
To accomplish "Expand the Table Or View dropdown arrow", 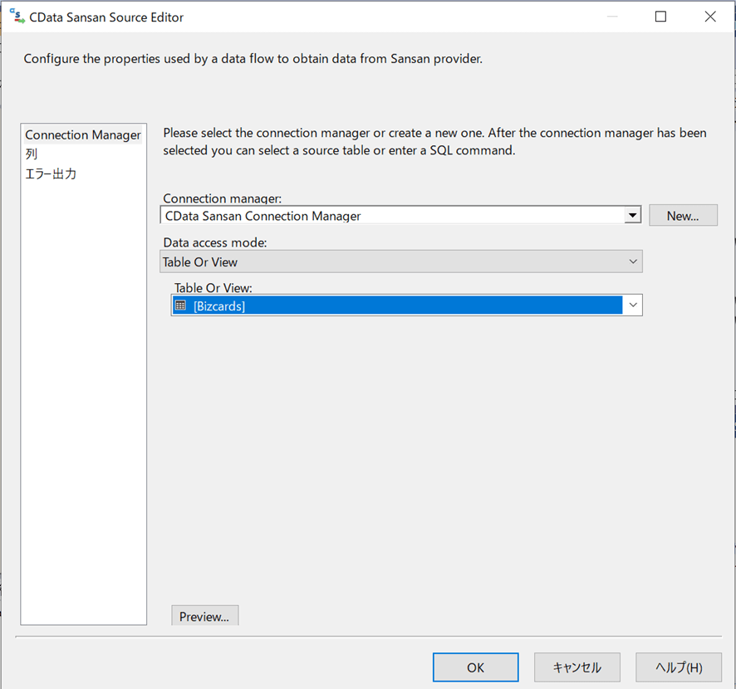I will point(633,305).
